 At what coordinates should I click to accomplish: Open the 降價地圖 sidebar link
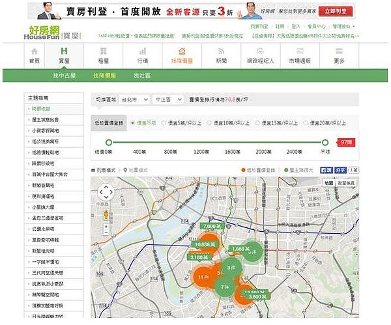(41, 109)
